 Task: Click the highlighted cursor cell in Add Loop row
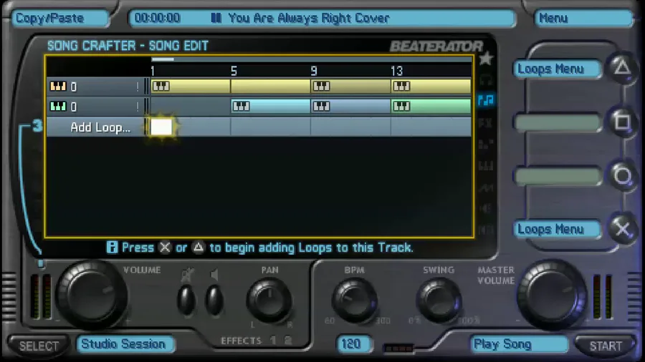pyautogui.click(x=162, y=127)
